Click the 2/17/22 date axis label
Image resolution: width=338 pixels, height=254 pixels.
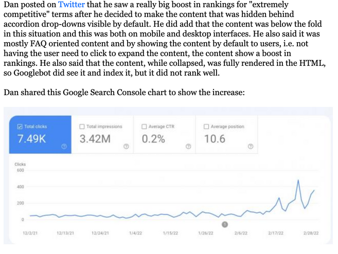pyautogui.click(x=276, y=233)
